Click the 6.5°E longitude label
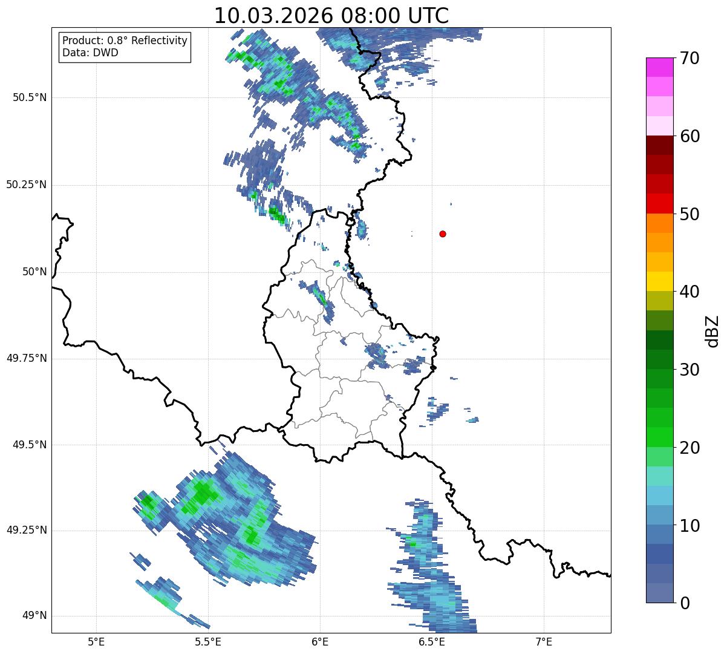Screen dimensions: 727x654 pos(432,641)
